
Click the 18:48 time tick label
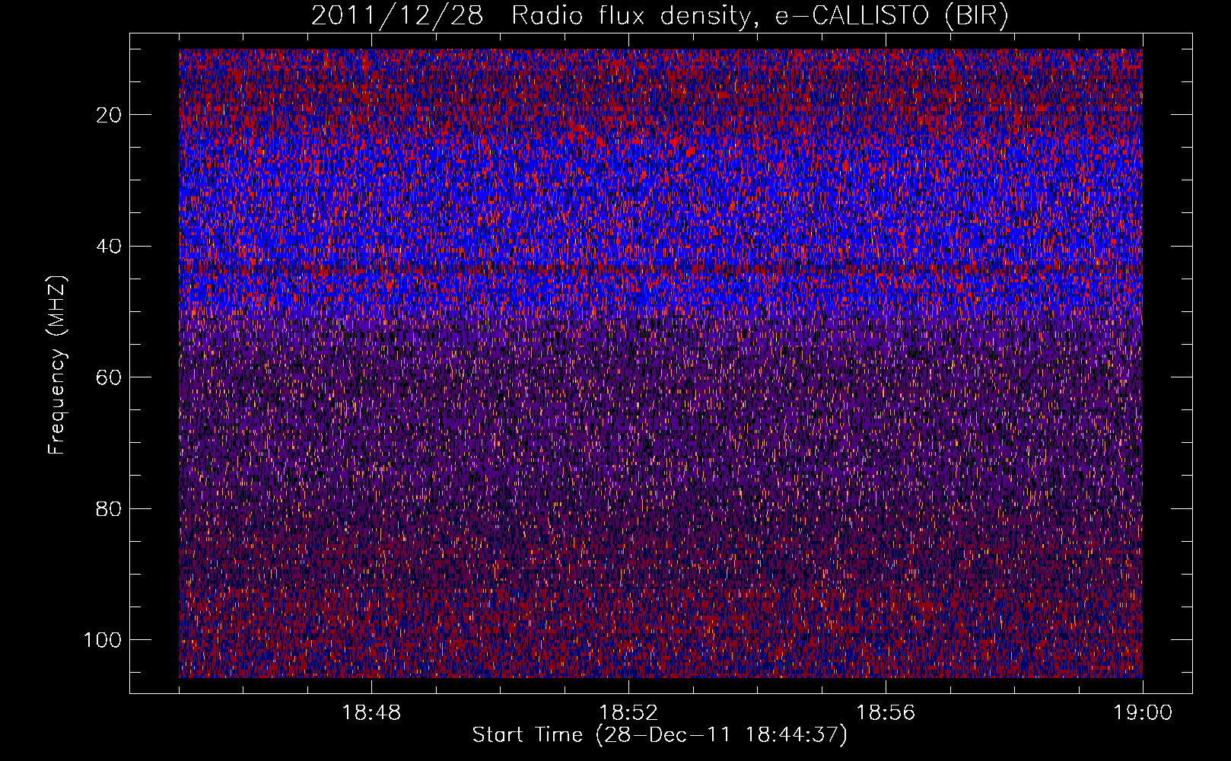(x=371, y=713)
